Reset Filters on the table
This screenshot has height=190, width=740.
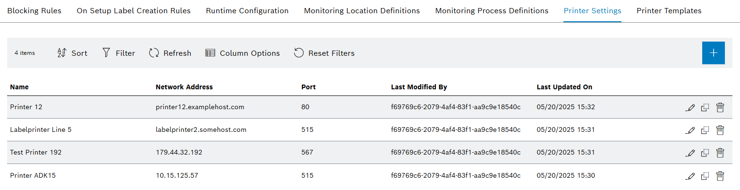(x=324, y=53)
